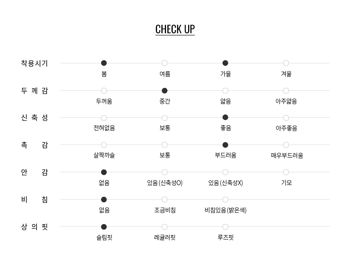This screenshot has height=272, width=351.
Task: Select the 여름 (summer) radio dot
Action: pyautogui.click(x=165, y=63)
